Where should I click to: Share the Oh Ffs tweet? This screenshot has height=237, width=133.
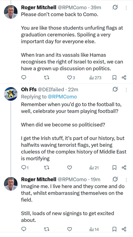124,167
